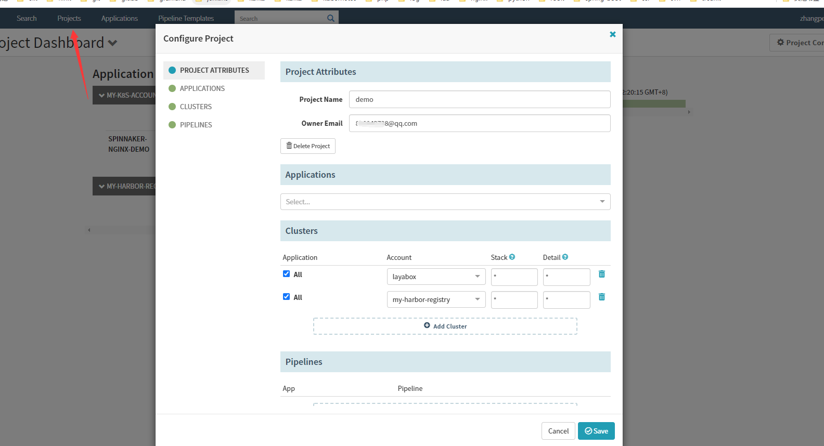This screenshot has height=446, width=824.
Task: Click the right scroll arrow in the dashboard
Action: 689,112
